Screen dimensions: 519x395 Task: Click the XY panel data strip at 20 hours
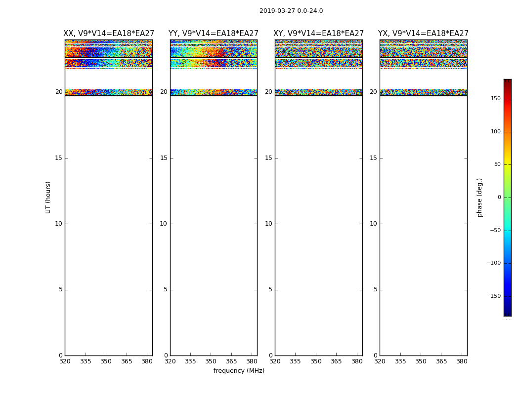click(x=318, y=92)
